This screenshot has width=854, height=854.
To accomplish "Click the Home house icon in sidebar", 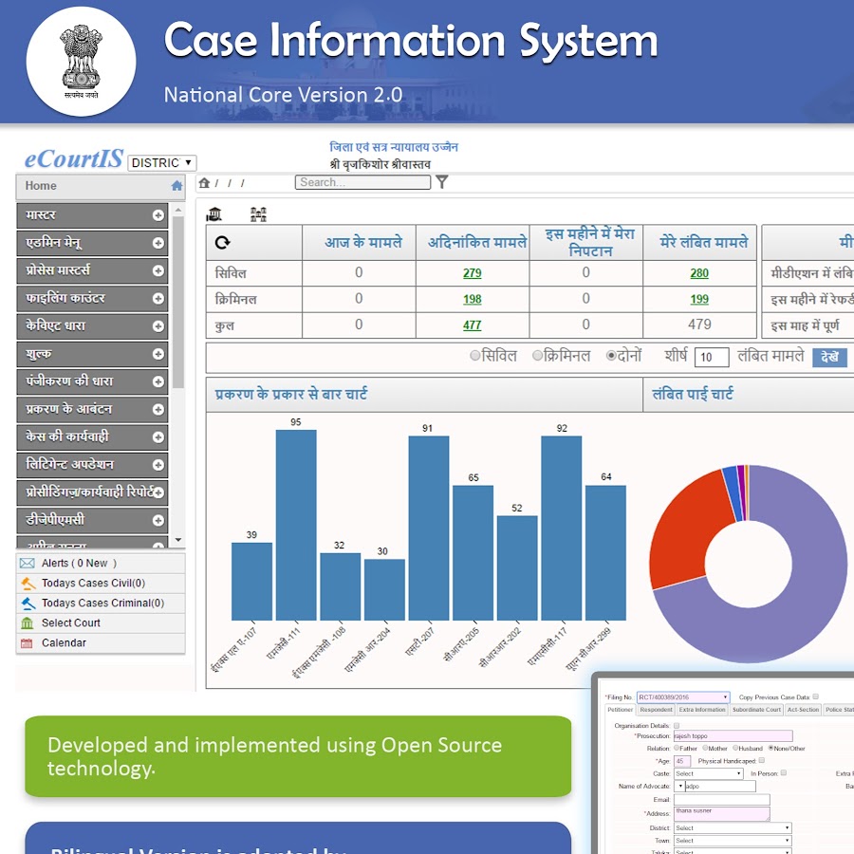I will pos(176,186).
